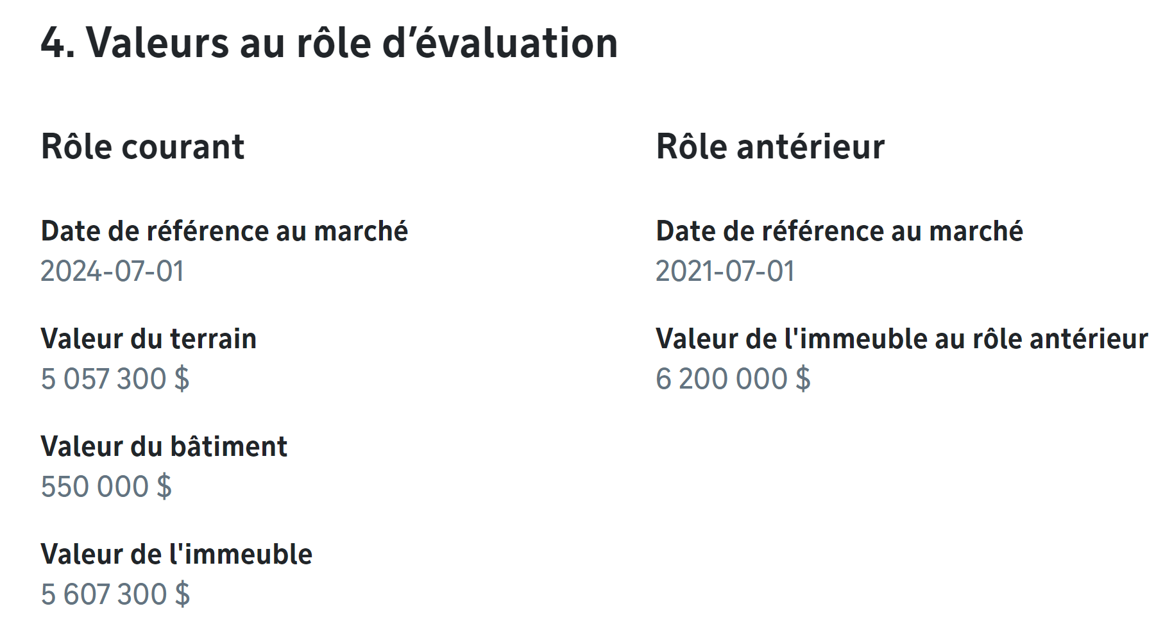Click the "Valeur du bâtiment" label
The width and height of the screenshot is (1172, 631).
(164, 447)
